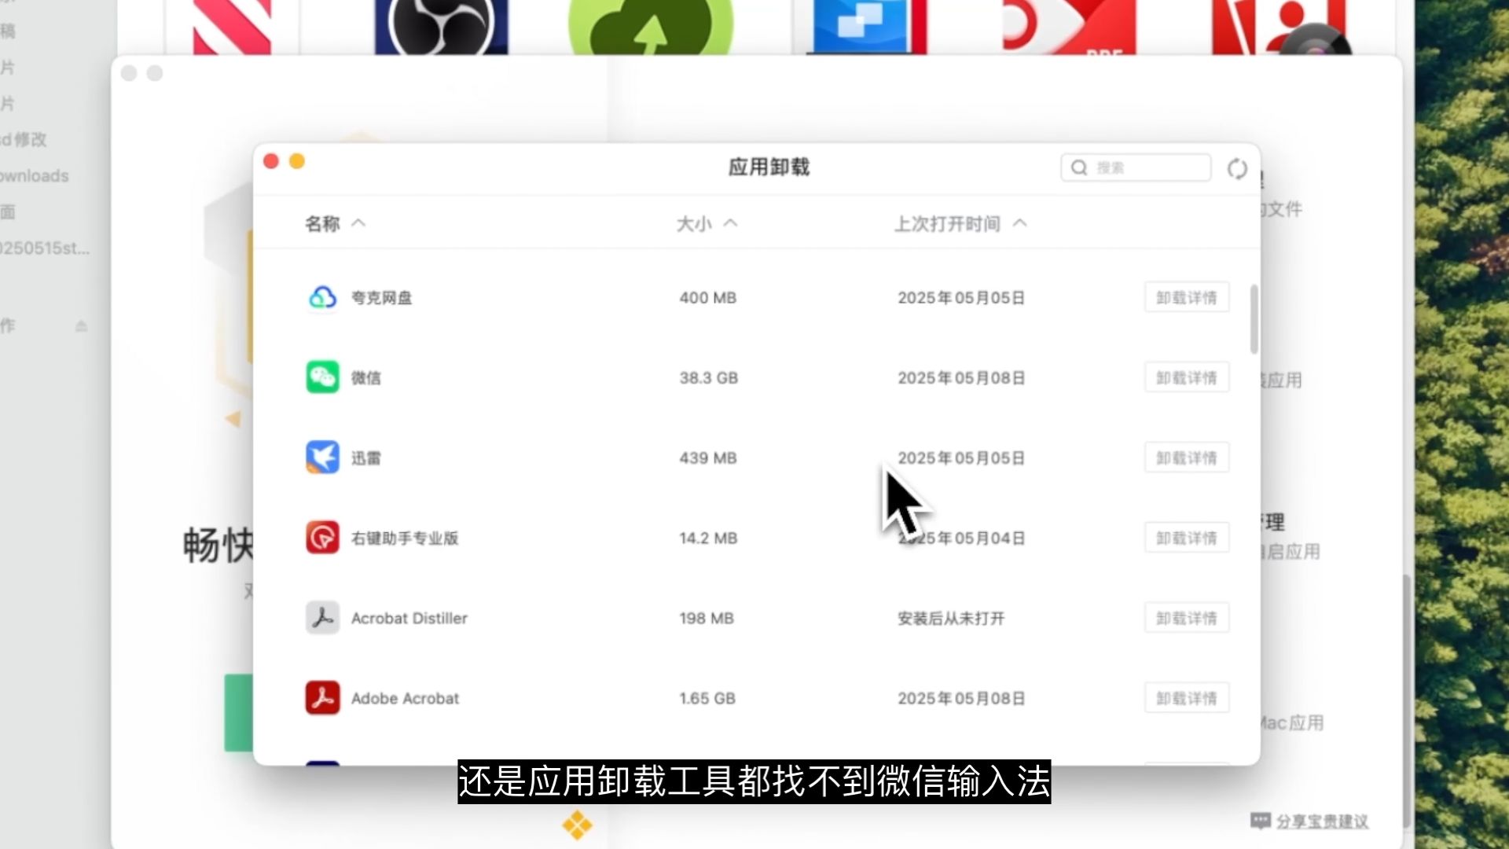Click the 夸克网盘 app icon
The height and width of the screenshot is (849, 1509).
point(322,298)
